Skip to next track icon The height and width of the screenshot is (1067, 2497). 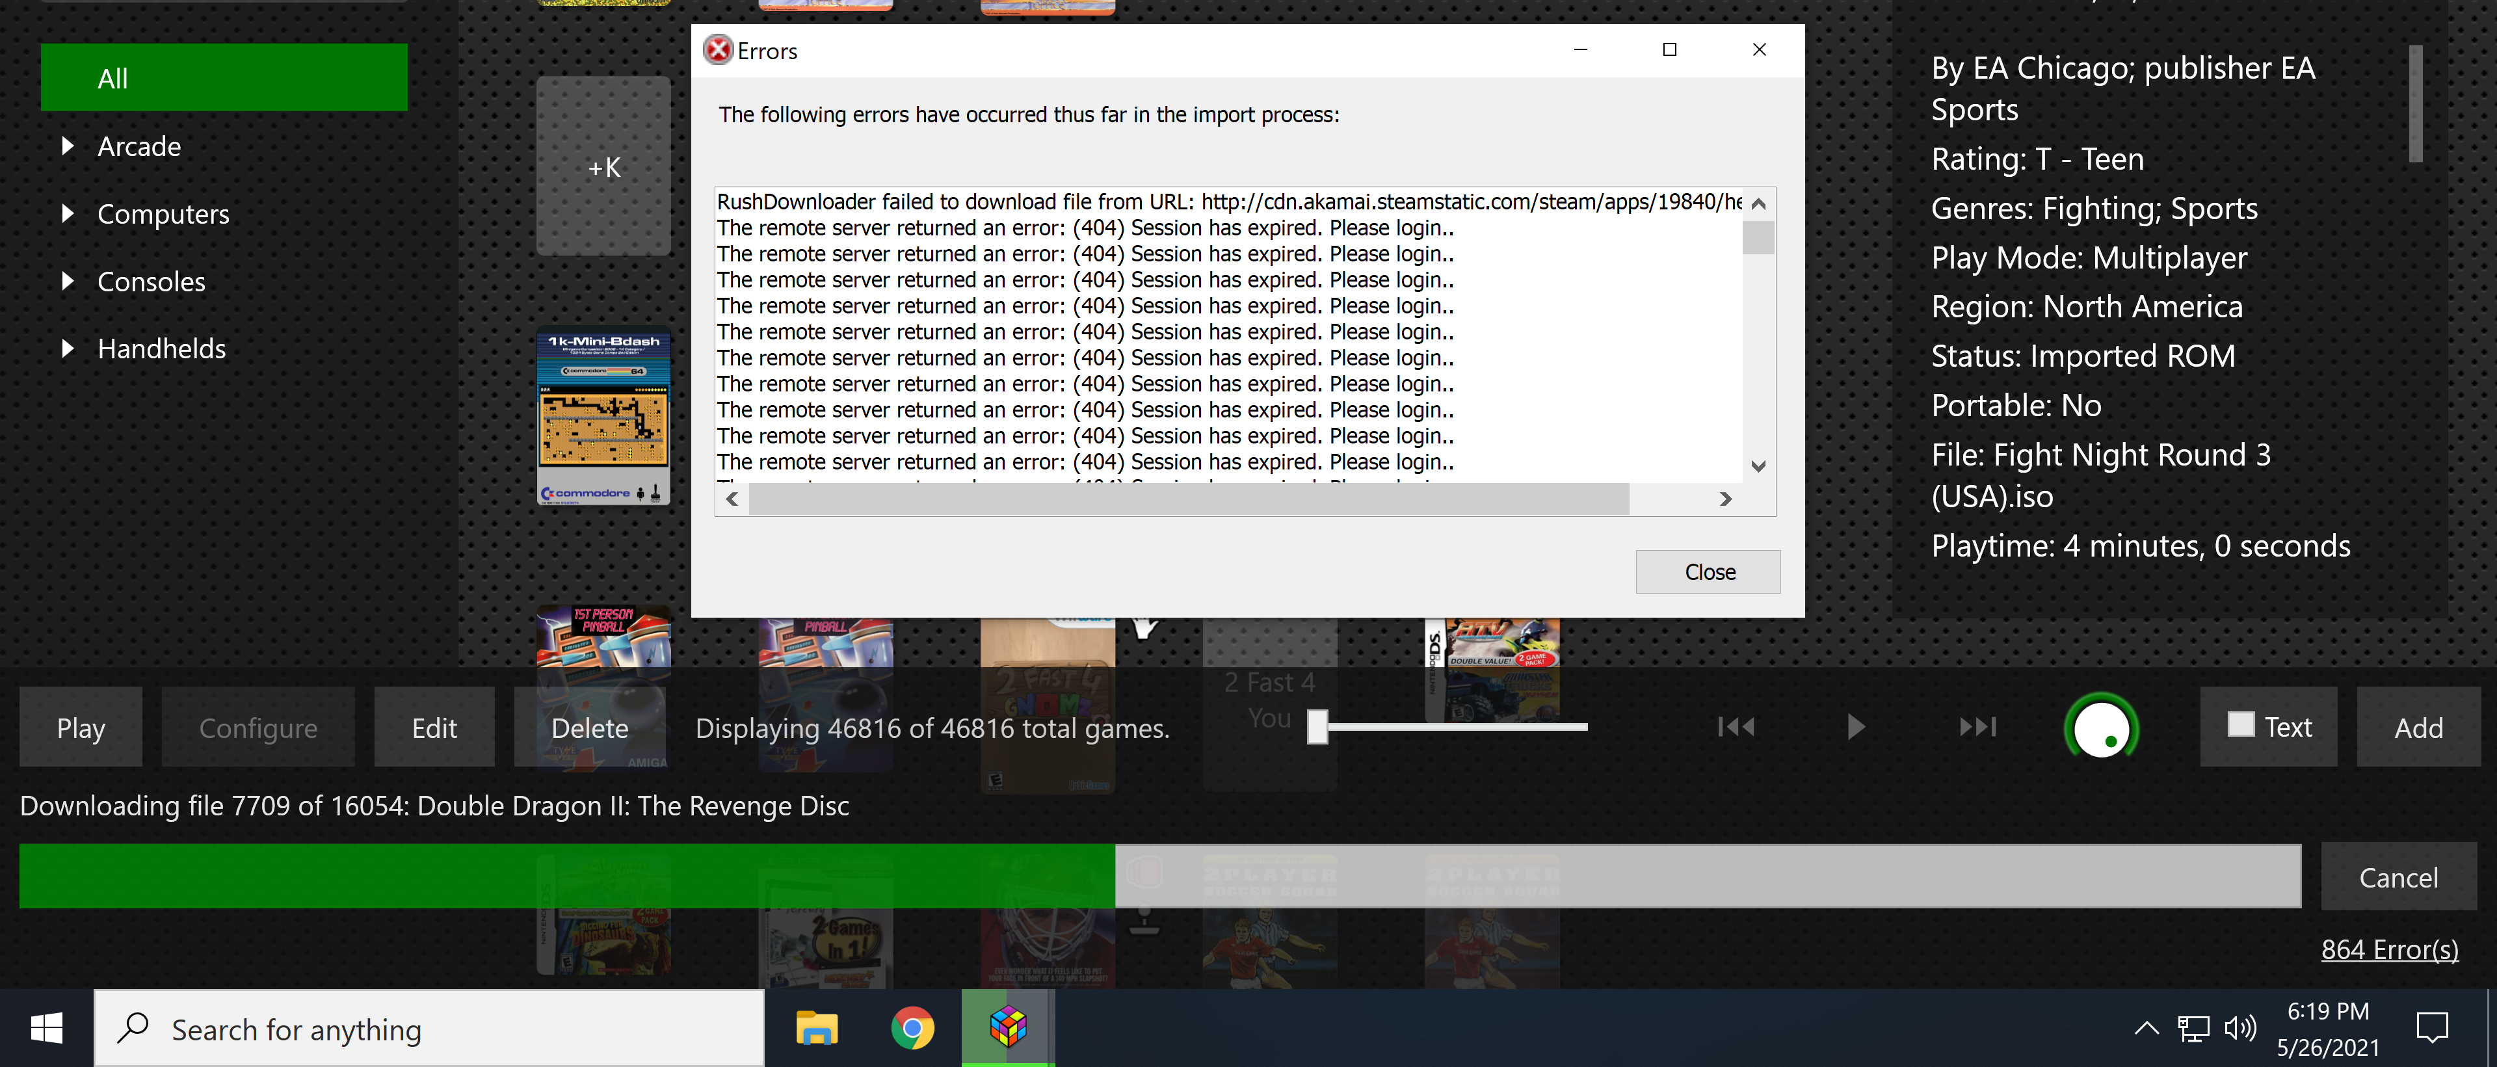coord(1977,727)
